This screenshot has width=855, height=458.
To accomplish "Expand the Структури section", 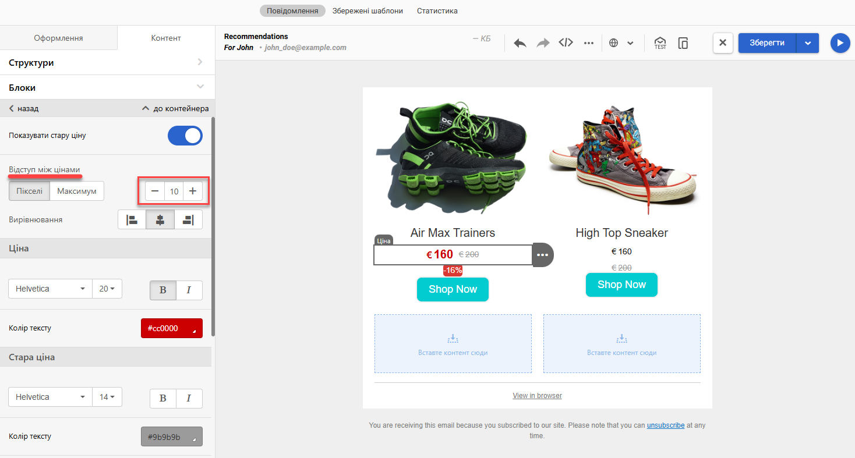I will point(107,62).
